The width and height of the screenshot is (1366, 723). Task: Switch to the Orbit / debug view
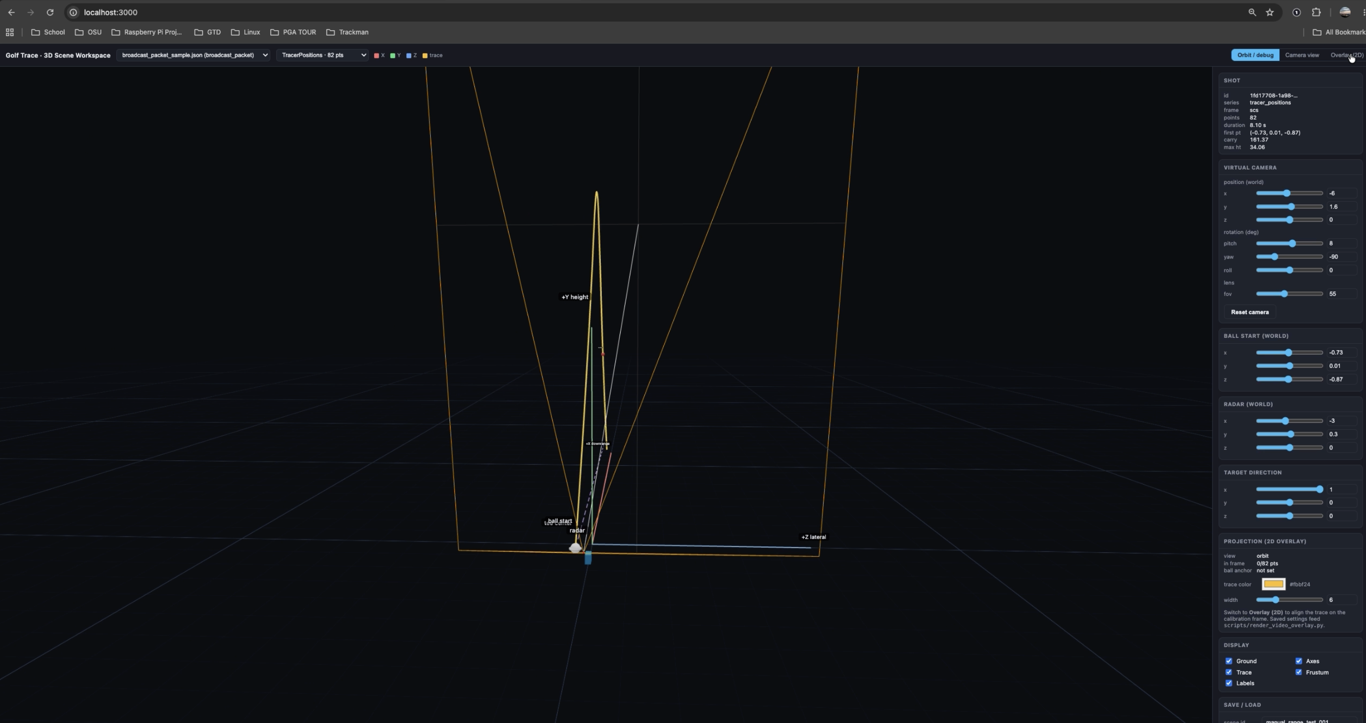coord(1255,55)
